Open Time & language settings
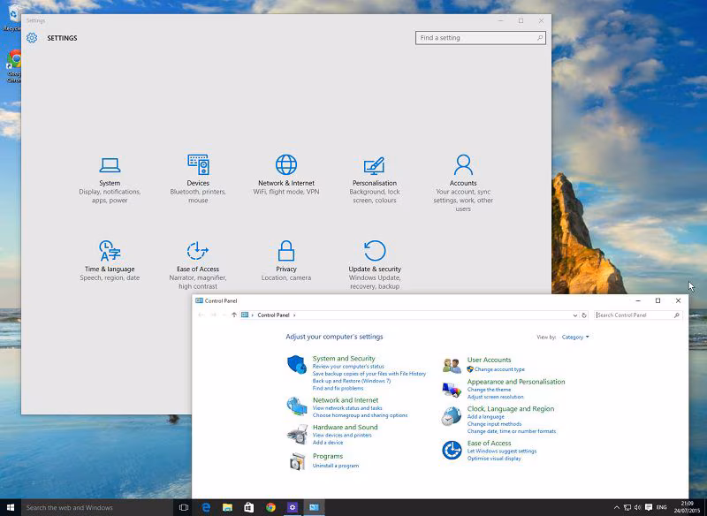707x516 pixels. coord(110,262)
